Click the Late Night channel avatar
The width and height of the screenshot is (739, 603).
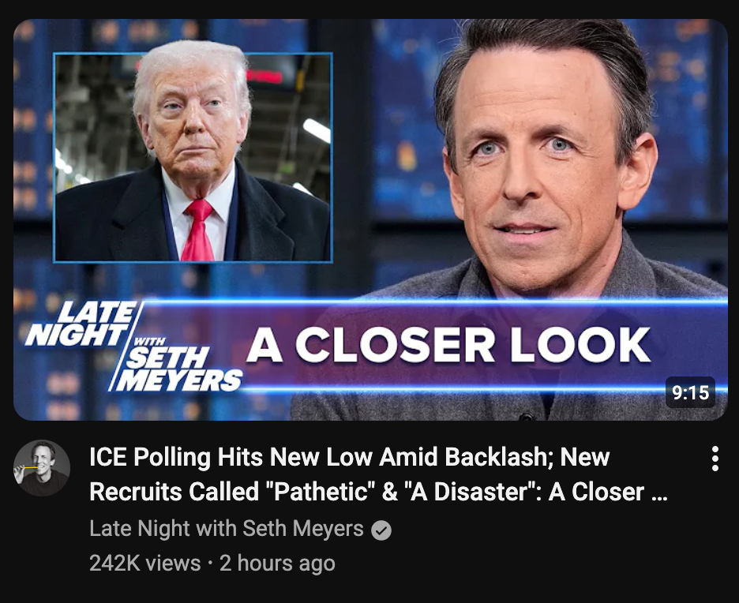42,468
